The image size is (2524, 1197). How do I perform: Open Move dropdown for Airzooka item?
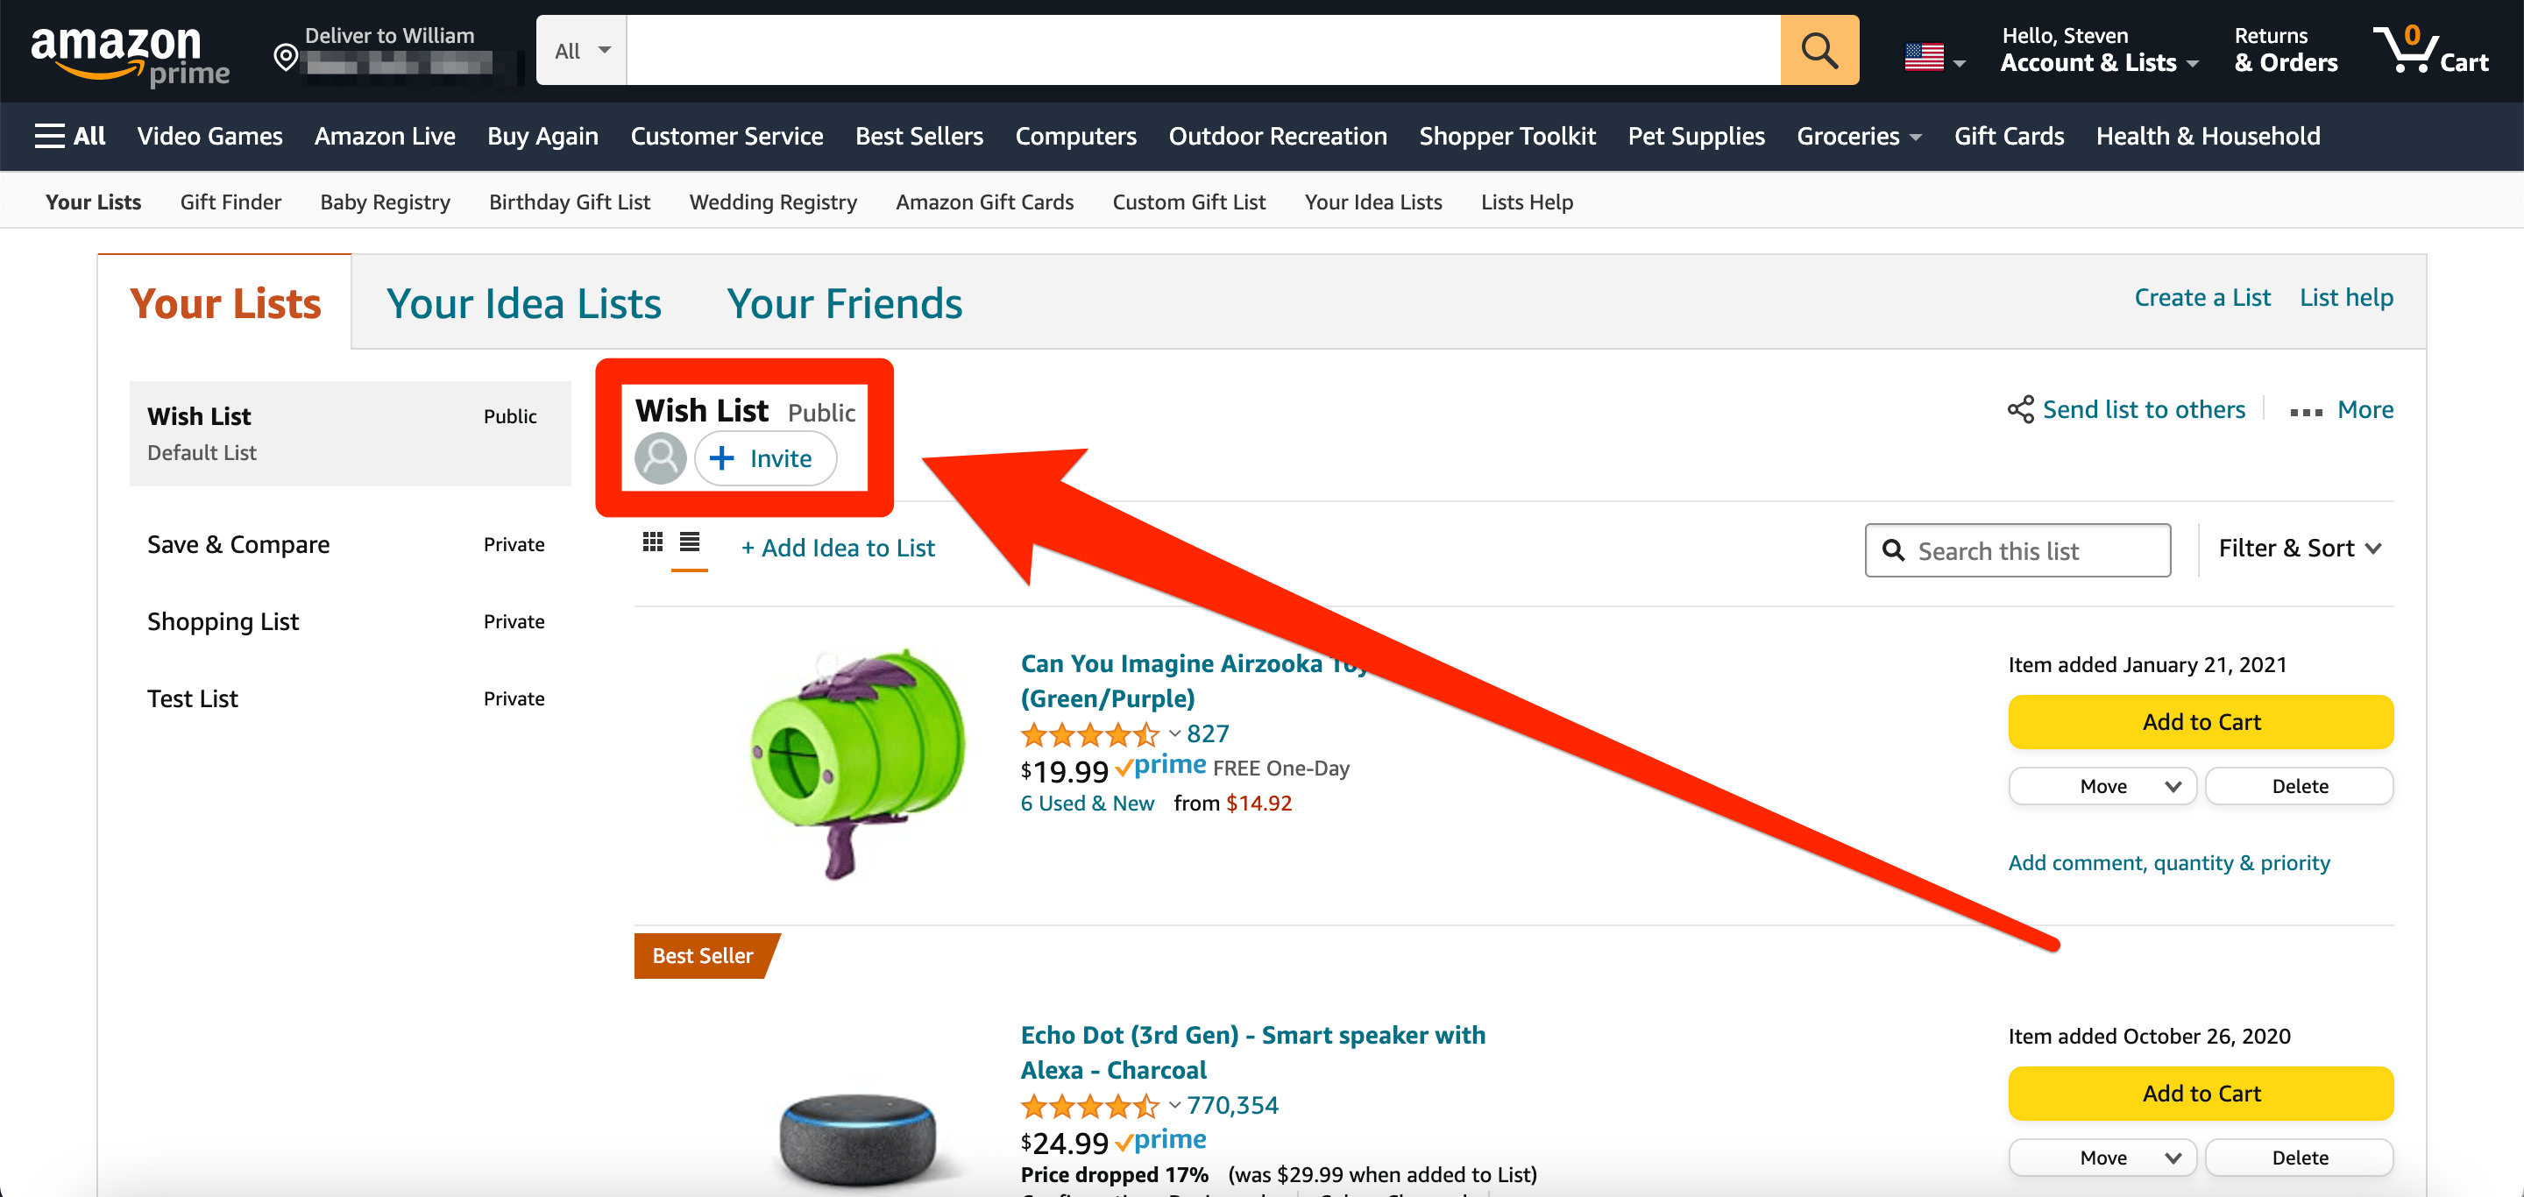click(x=2102, y=787)
